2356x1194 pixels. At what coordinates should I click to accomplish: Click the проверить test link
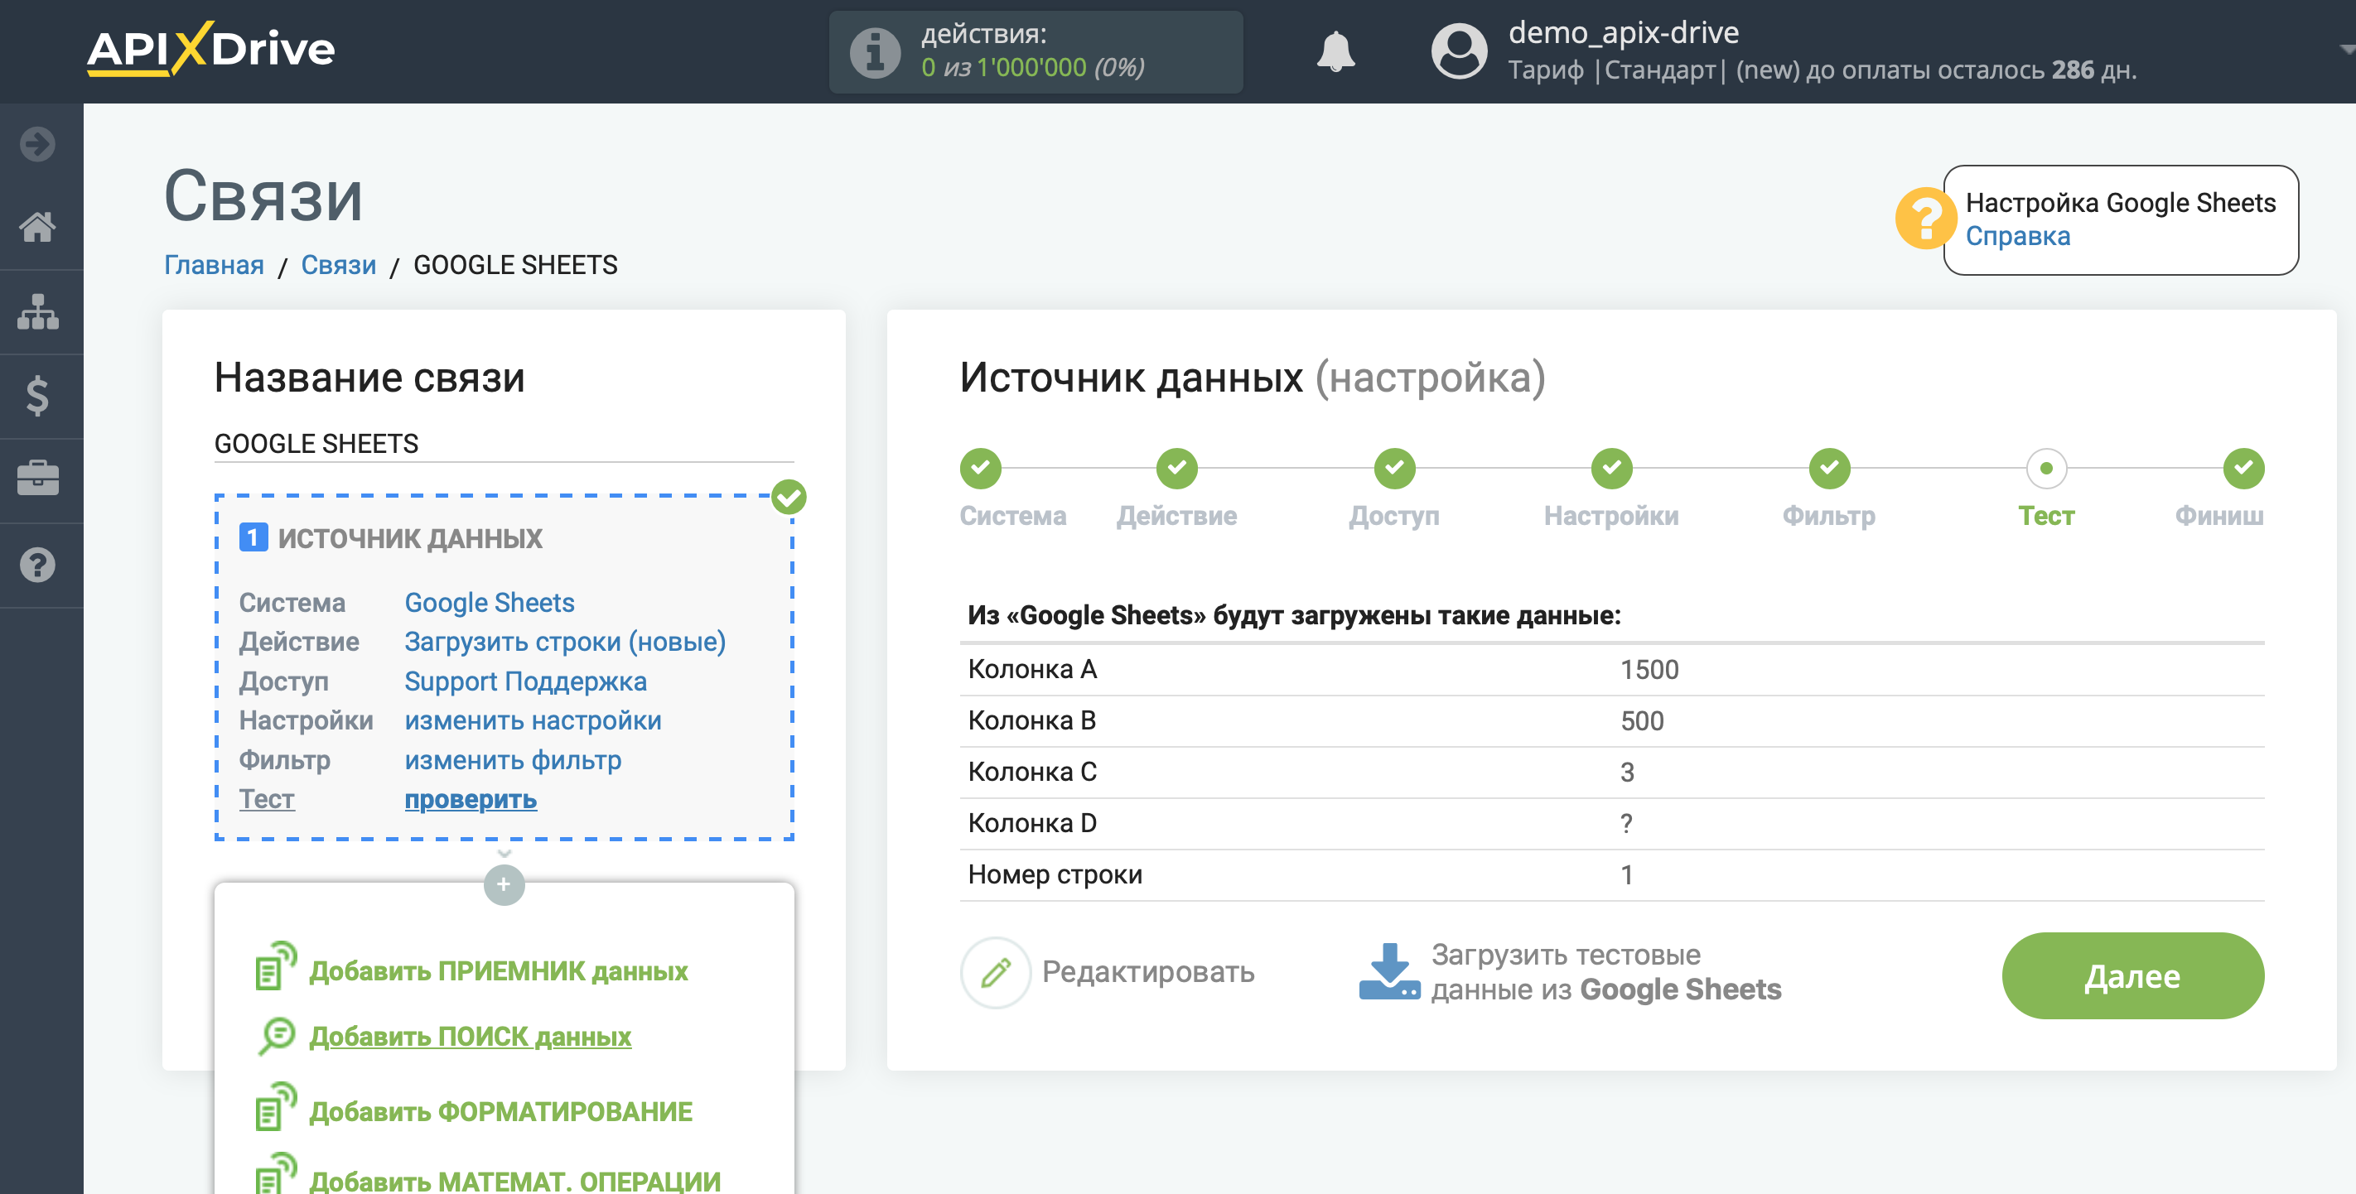coord(470,799)
